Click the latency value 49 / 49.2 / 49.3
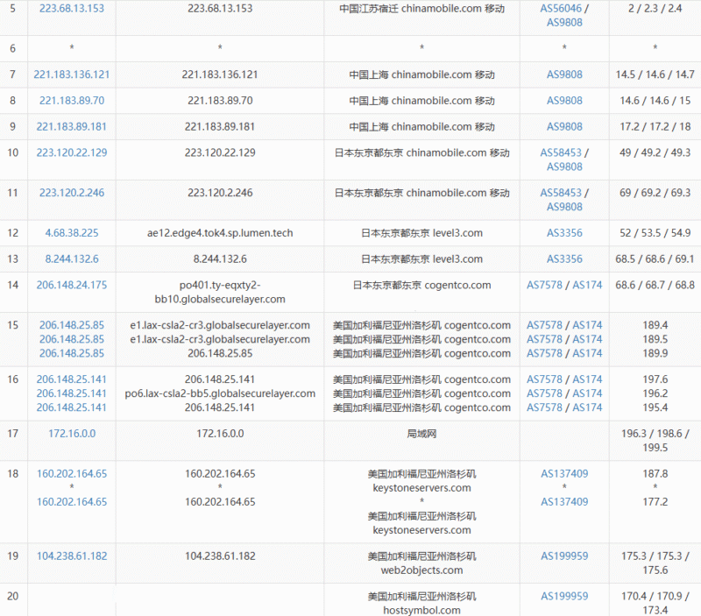Viewport: 701px width, 616px height. click(x=655, y=152)
